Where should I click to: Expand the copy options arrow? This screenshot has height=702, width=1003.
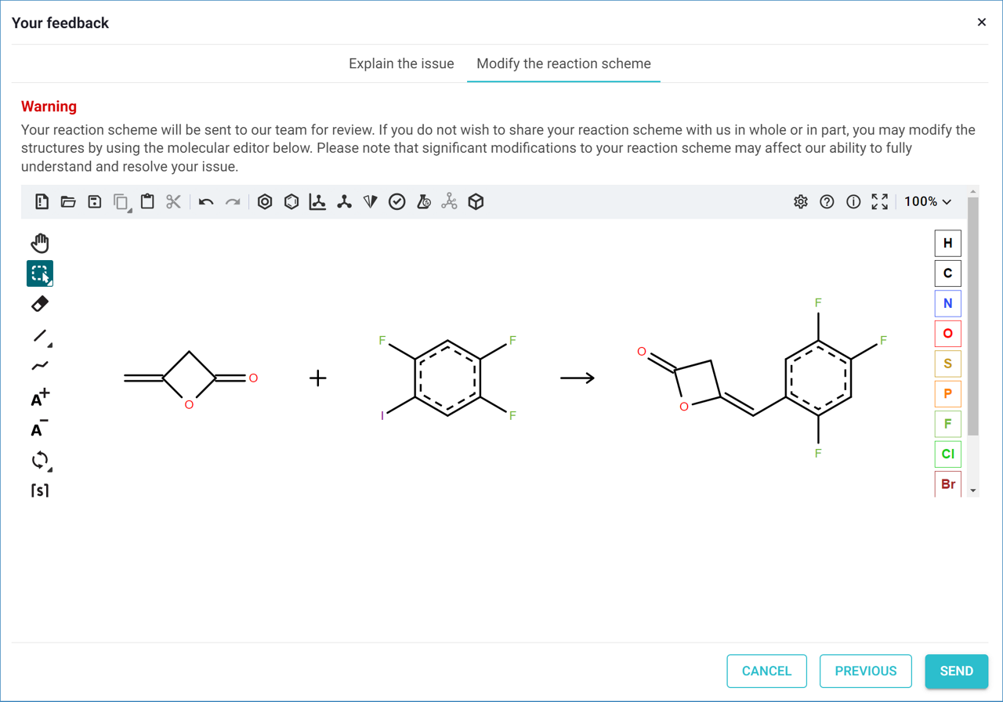pyautogui.click(x=129, y=211)
